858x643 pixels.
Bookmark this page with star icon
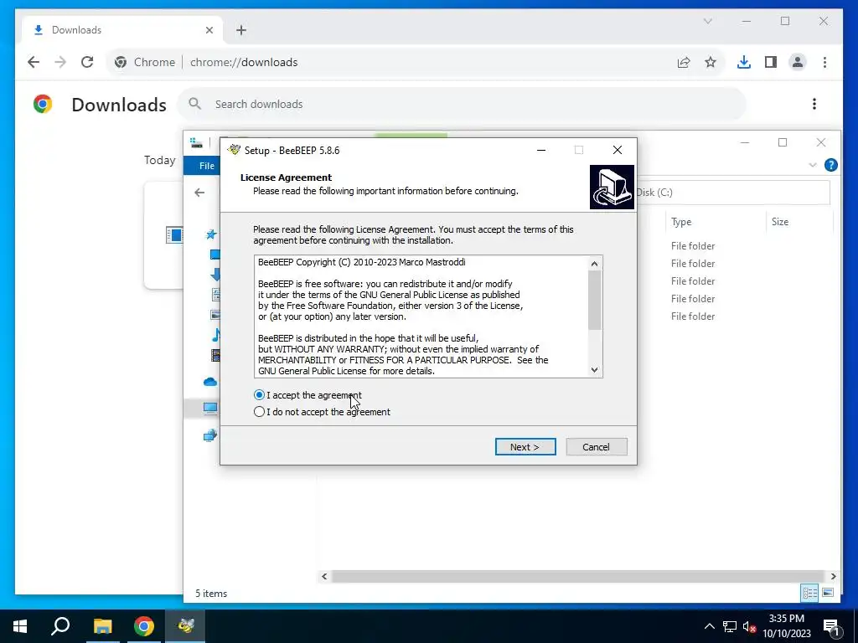(x=711, y=62)
